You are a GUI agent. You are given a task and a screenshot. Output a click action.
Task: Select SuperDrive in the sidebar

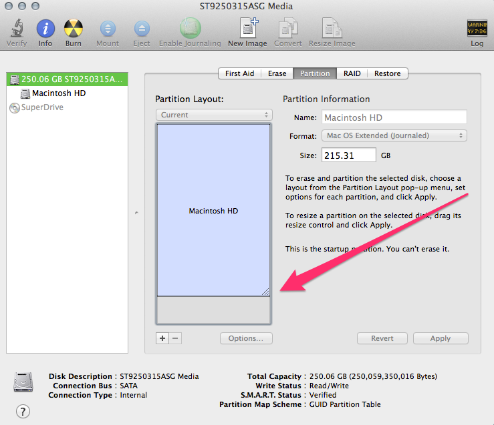(x=42, y=107)
